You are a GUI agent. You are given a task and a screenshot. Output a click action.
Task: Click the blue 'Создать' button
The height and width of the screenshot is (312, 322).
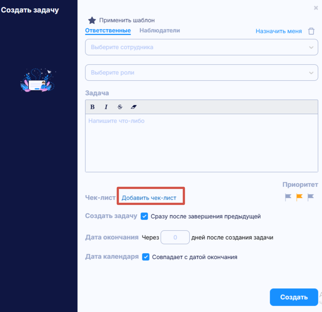(294, 297)
